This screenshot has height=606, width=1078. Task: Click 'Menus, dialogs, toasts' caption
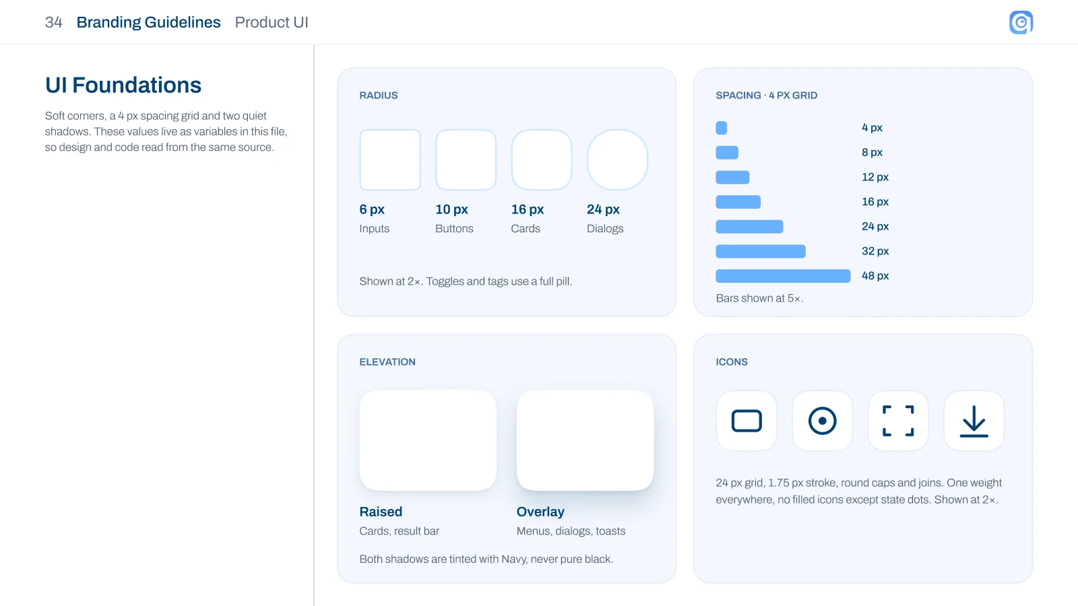(571, 531)
